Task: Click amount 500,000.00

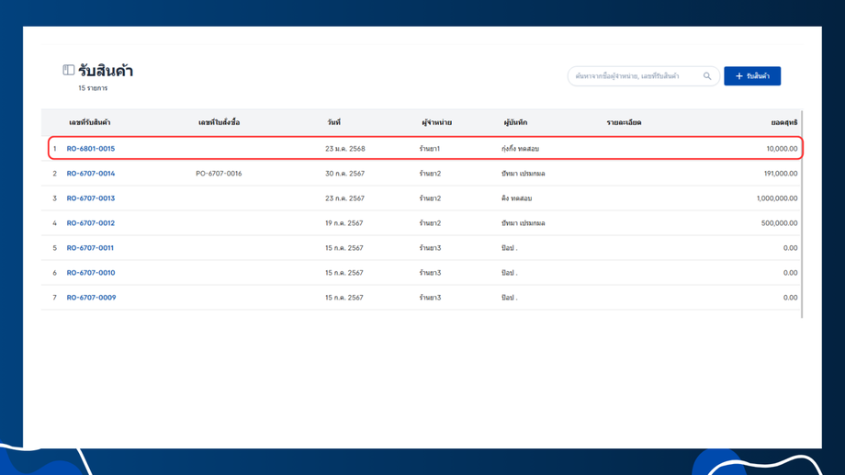Action: pyautogui.click(x=779, y=223)
